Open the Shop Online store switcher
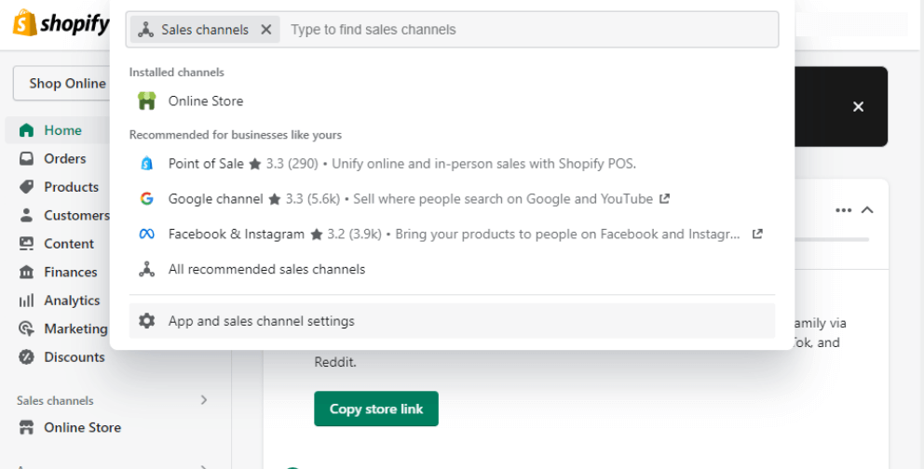This screenshot has width=924, height=469. (x=61, y=84)
